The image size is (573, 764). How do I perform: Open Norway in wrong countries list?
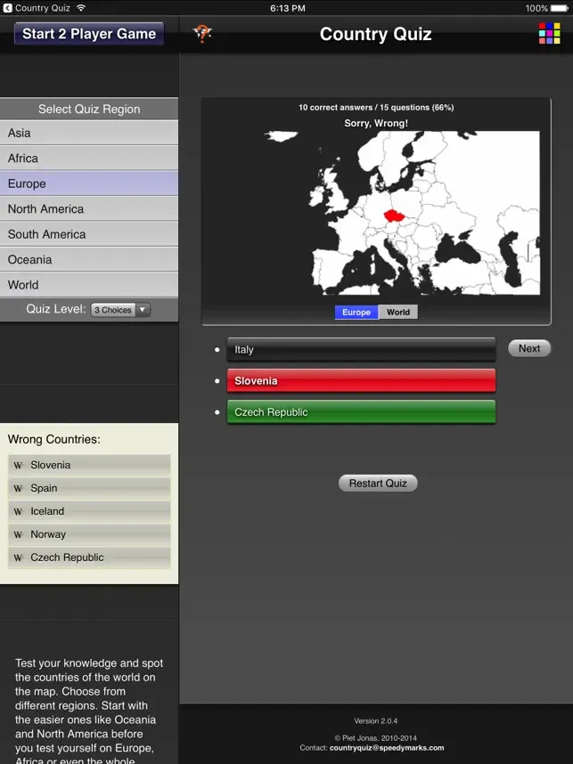89,534
